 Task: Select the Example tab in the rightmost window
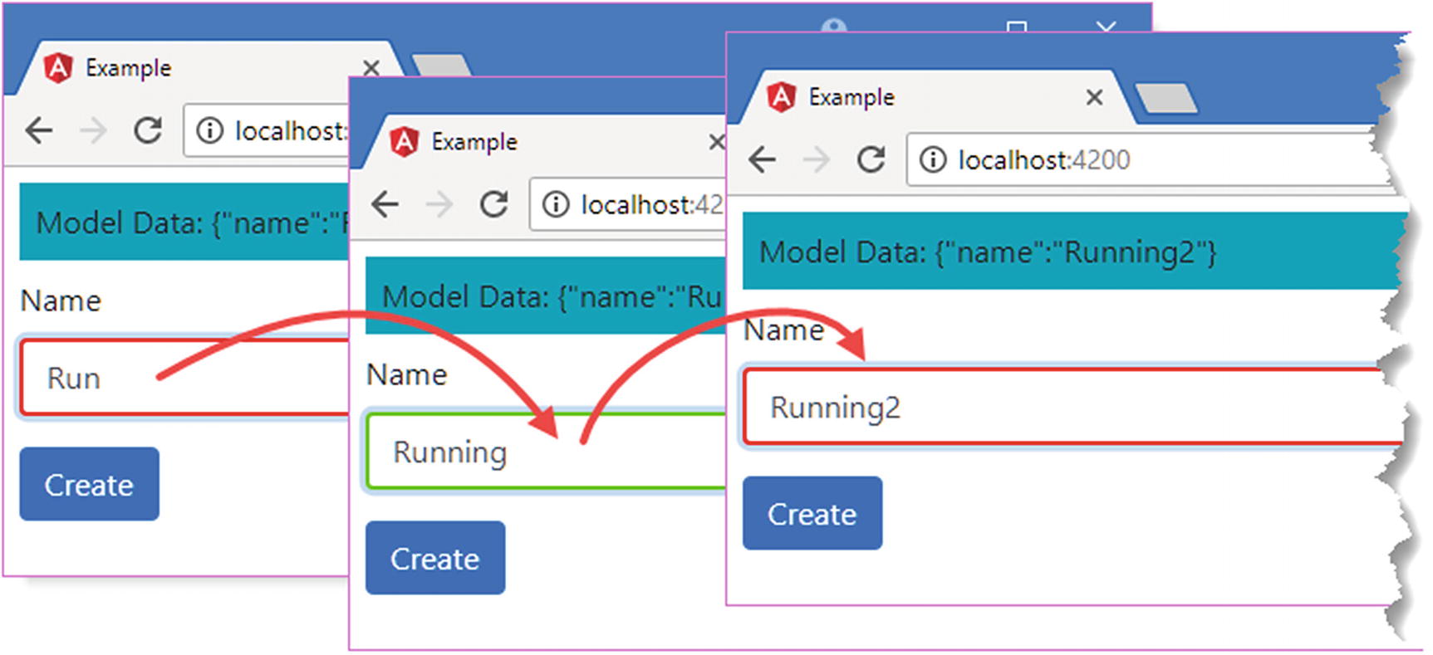pyautogui.click(x=851, y=98)
